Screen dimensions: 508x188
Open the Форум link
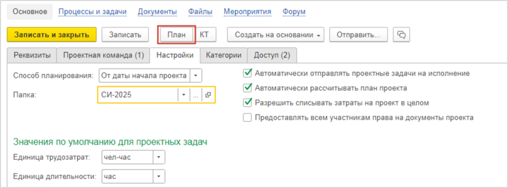pos(294,12)
